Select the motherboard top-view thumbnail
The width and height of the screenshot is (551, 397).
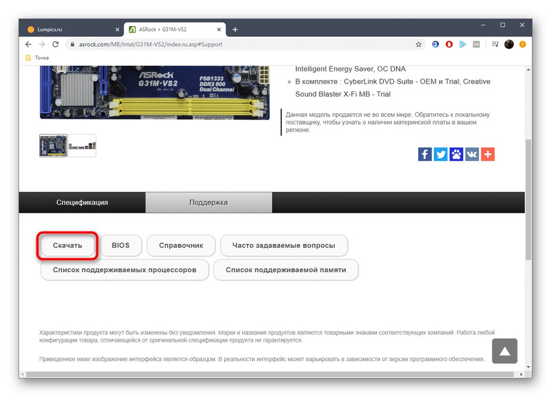tap(53, 146)
